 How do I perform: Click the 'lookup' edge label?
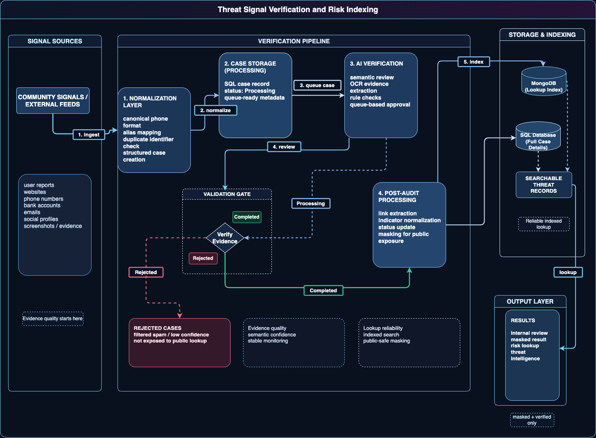[x=568, y=272]
